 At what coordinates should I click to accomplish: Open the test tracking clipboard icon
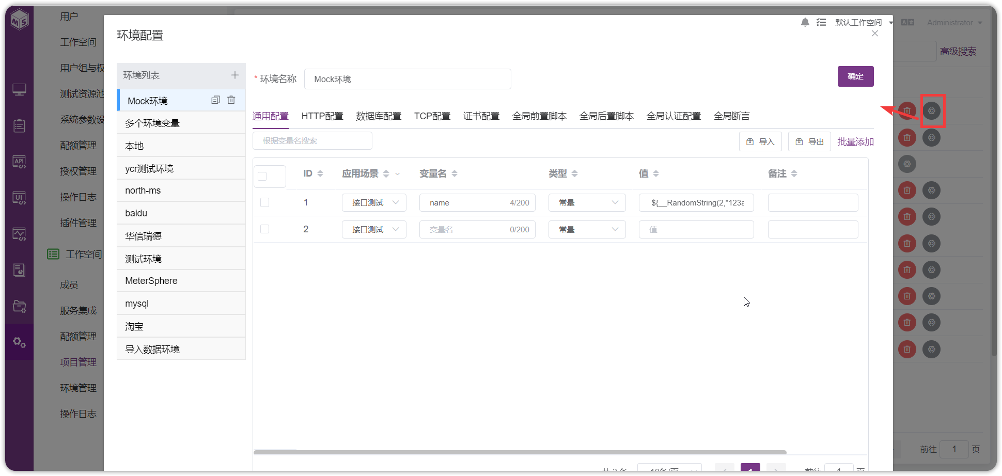19,126
